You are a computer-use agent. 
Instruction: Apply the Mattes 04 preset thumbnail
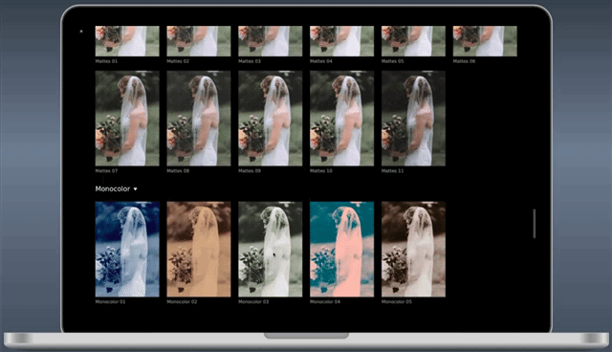(341, 41)
